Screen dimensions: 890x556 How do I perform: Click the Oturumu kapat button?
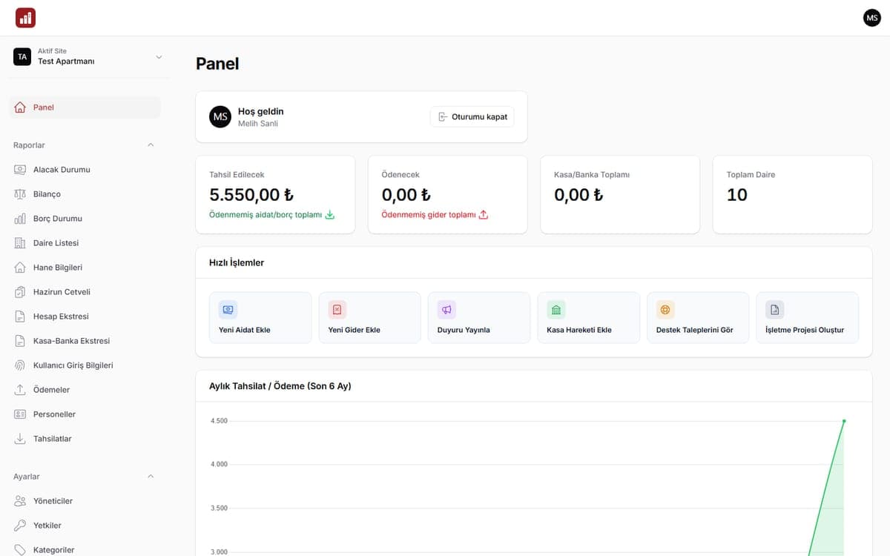[x=472, y=117]
